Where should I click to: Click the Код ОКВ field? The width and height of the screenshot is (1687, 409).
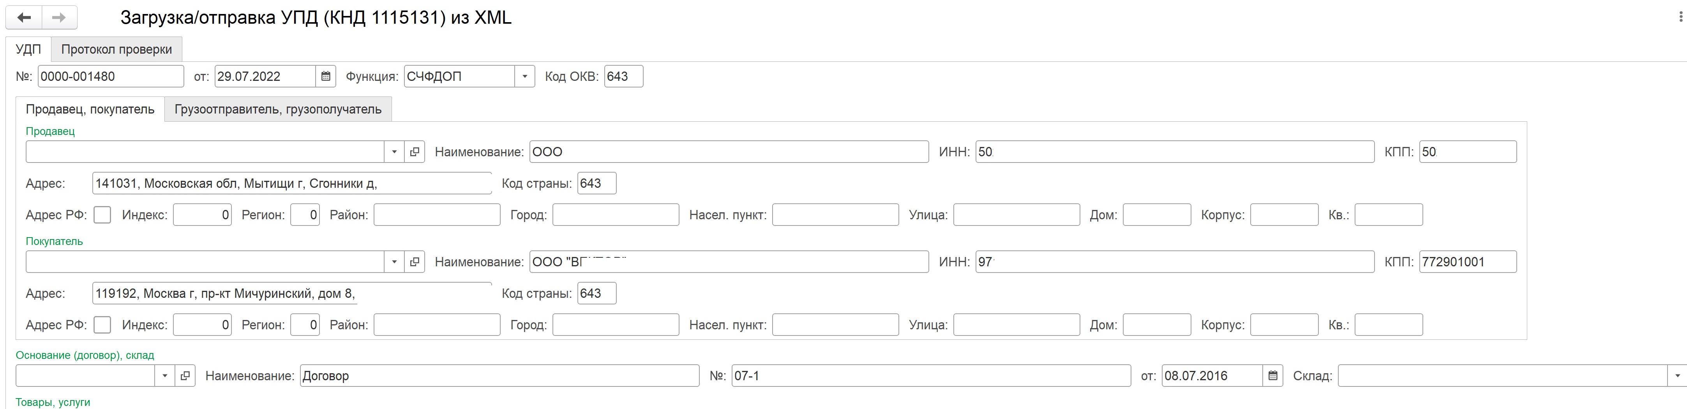tap(623, 77)
